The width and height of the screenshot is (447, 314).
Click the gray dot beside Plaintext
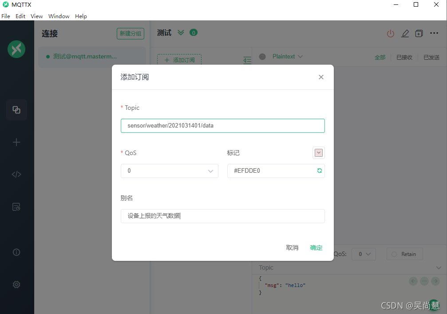click(262, 57)
